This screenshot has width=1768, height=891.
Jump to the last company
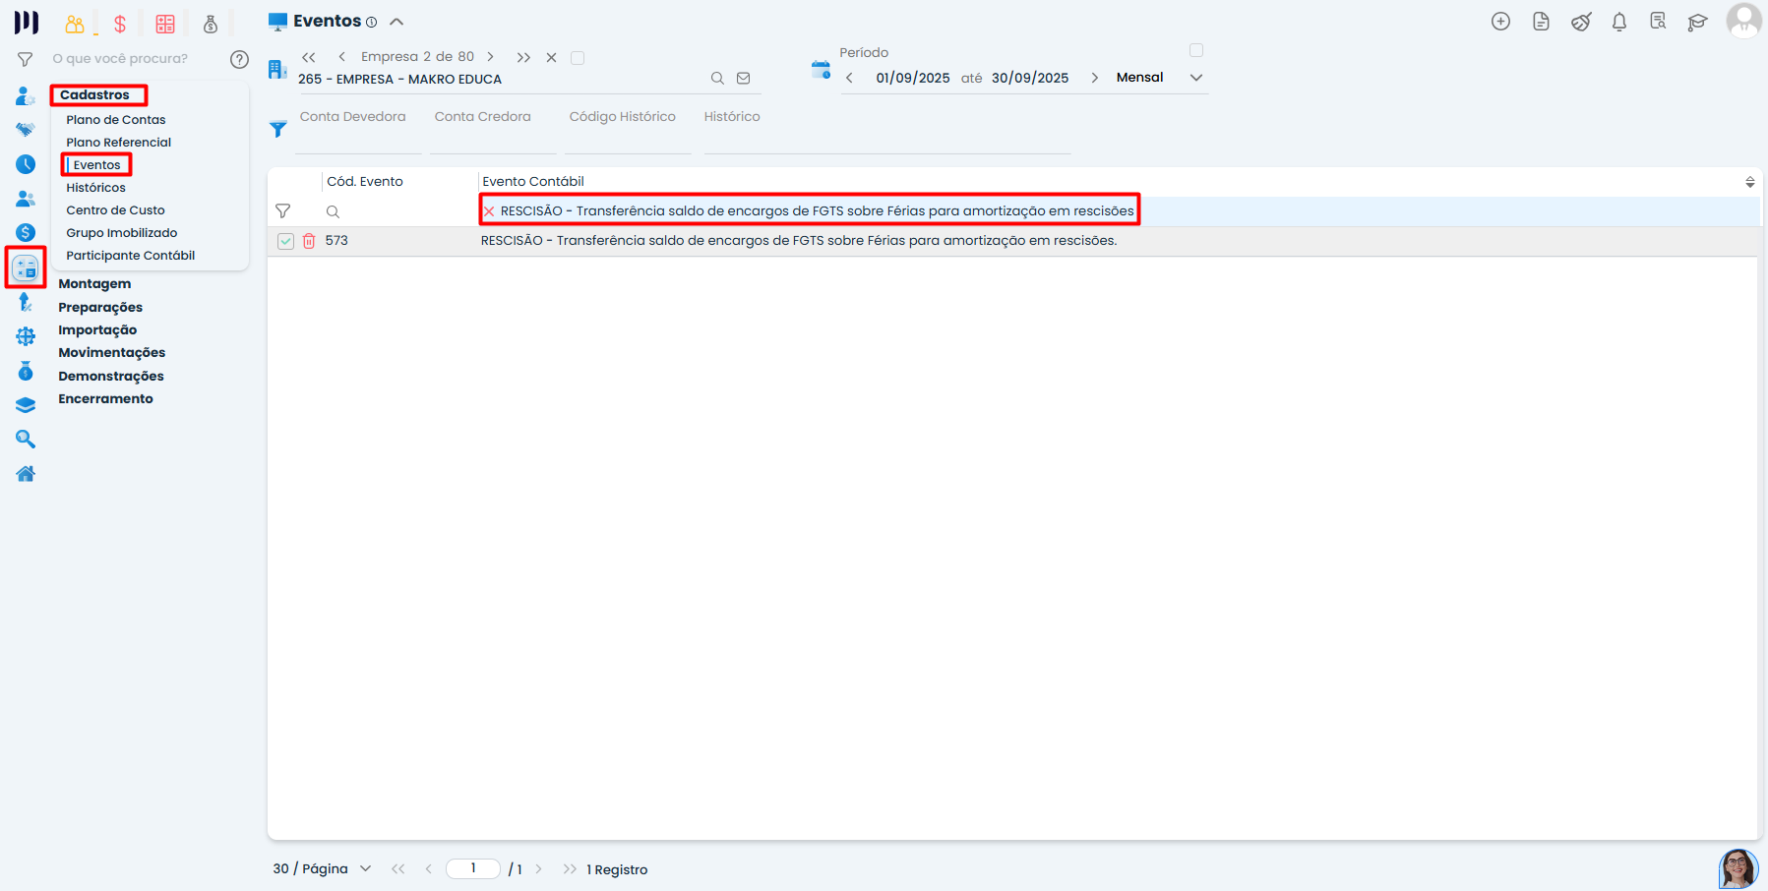click(x=523, y=57)
